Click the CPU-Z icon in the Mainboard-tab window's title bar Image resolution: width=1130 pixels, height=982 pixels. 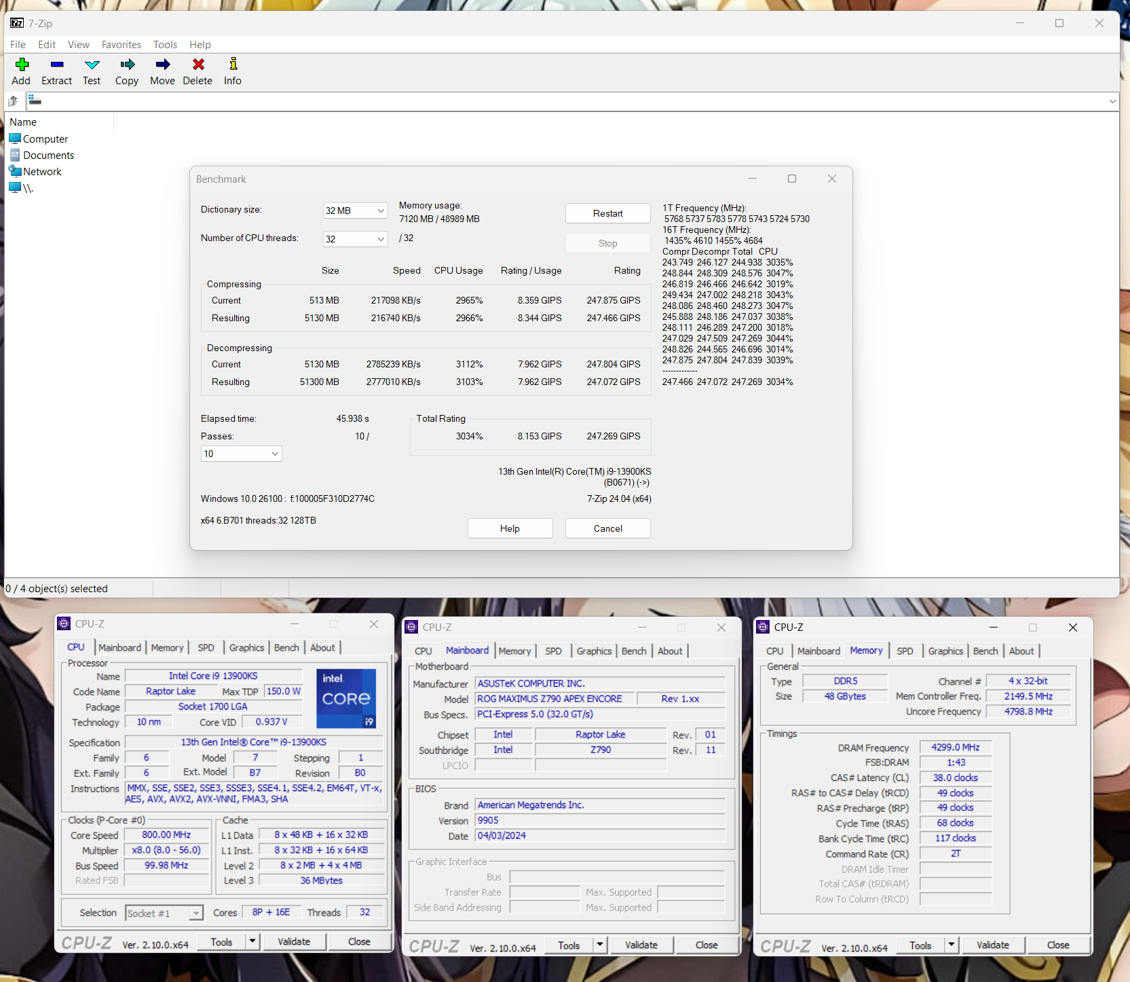tap(411, 627)
